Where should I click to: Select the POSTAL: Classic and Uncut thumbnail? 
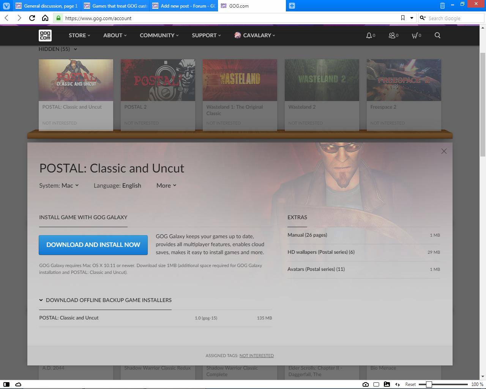76,80
